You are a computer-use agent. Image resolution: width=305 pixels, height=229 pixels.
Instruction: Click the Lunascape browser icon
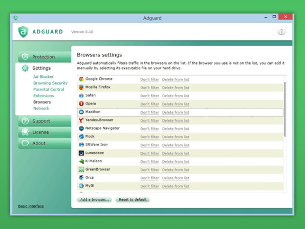(81, 153)
